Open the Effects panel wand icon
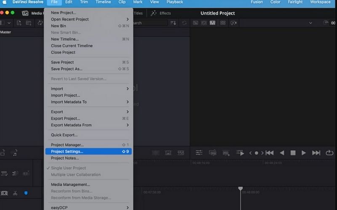 click(x=154, y=13)
